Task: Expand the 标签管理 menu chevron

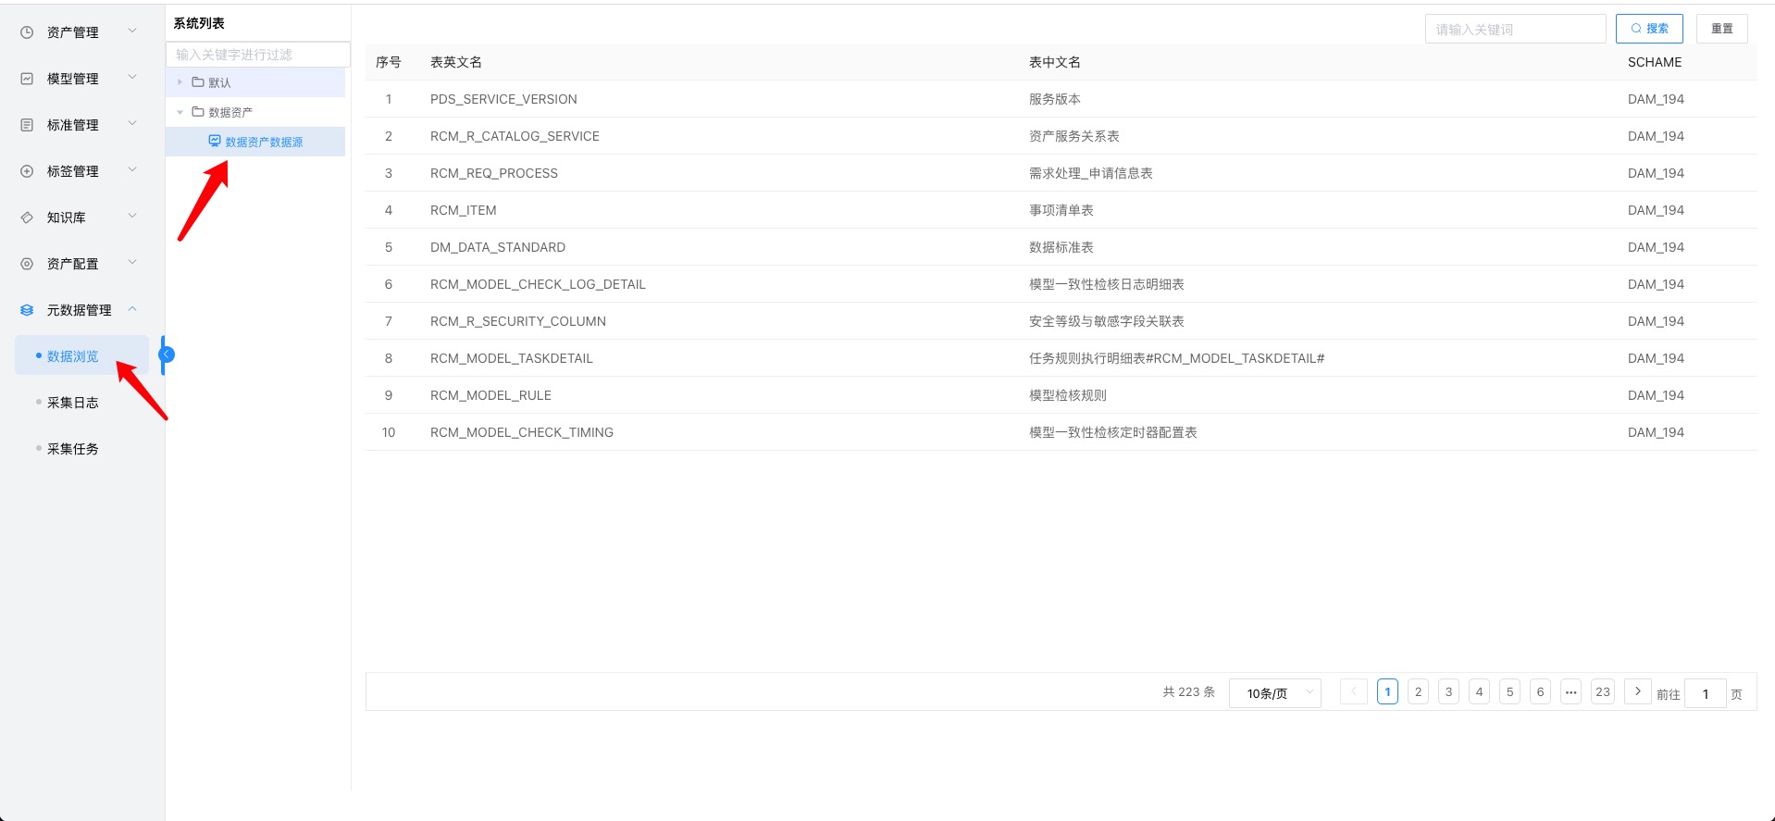Action: click(x=132, y=169)
